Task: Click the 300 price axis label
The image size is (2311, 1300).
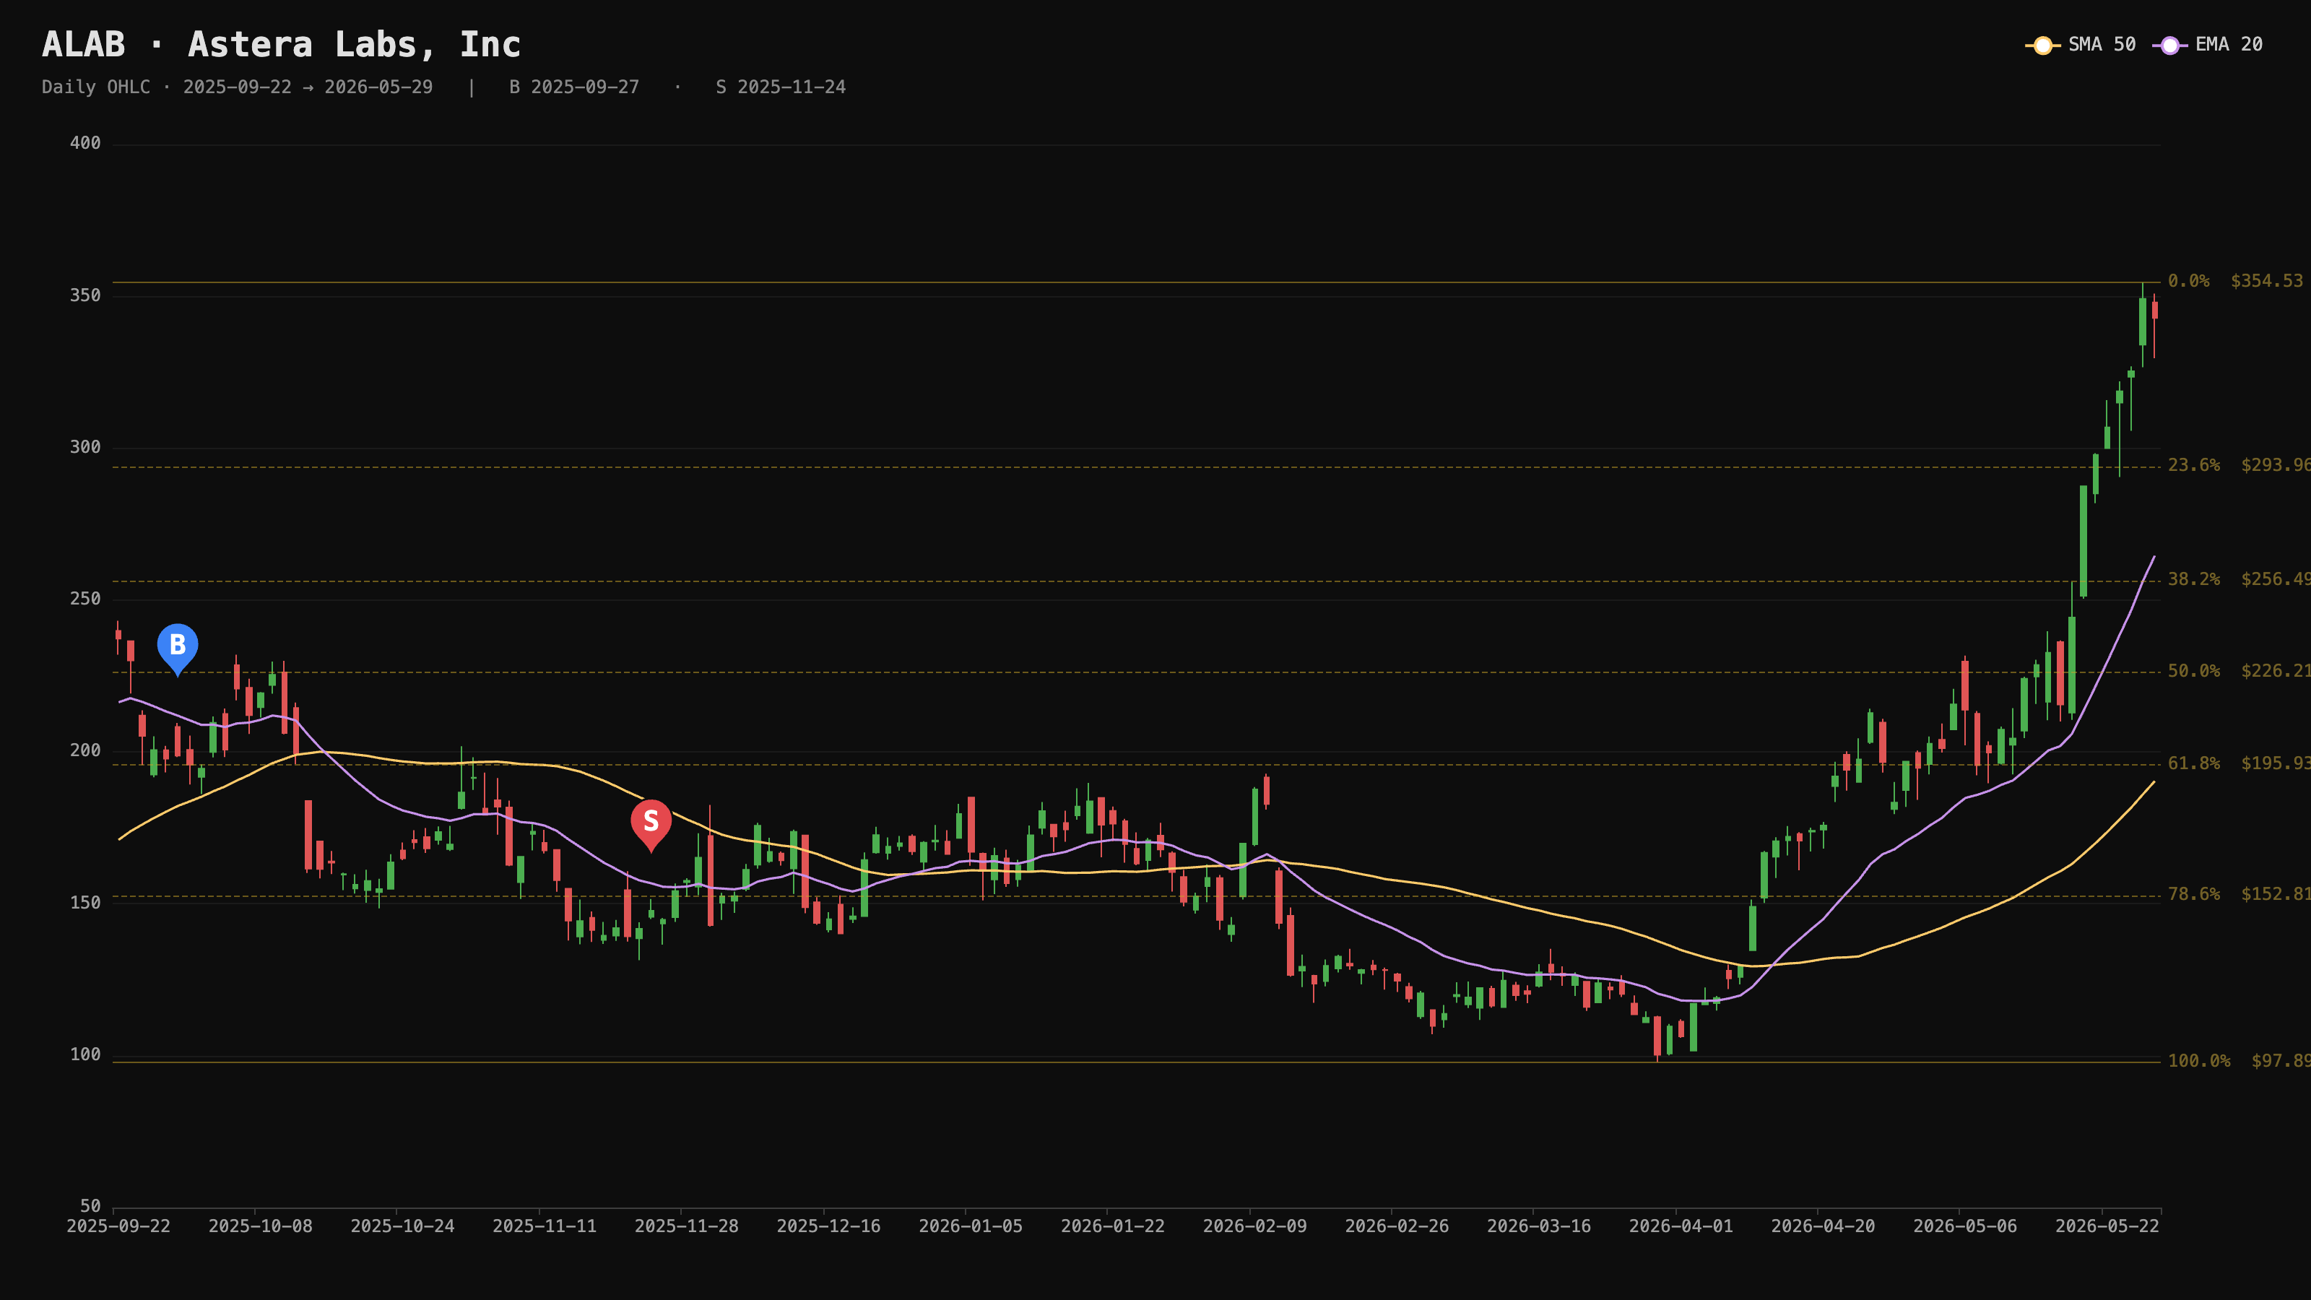Action: click(85, 447)
